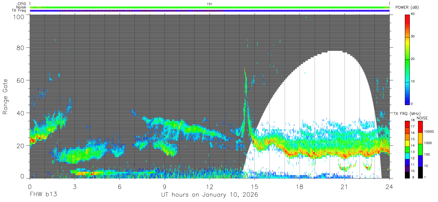
Task: Click the Noise row label above the plot
Action: [x=21, y=7]
